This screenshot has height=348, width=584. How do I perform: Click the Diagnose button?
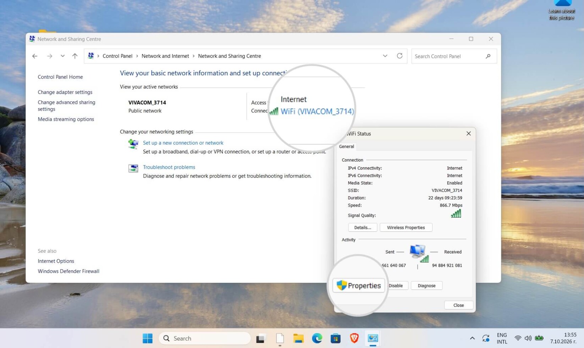(x=426, y=286)
